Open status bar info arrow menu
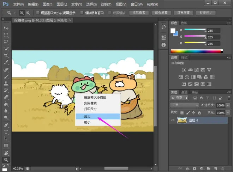 point(77,169)
